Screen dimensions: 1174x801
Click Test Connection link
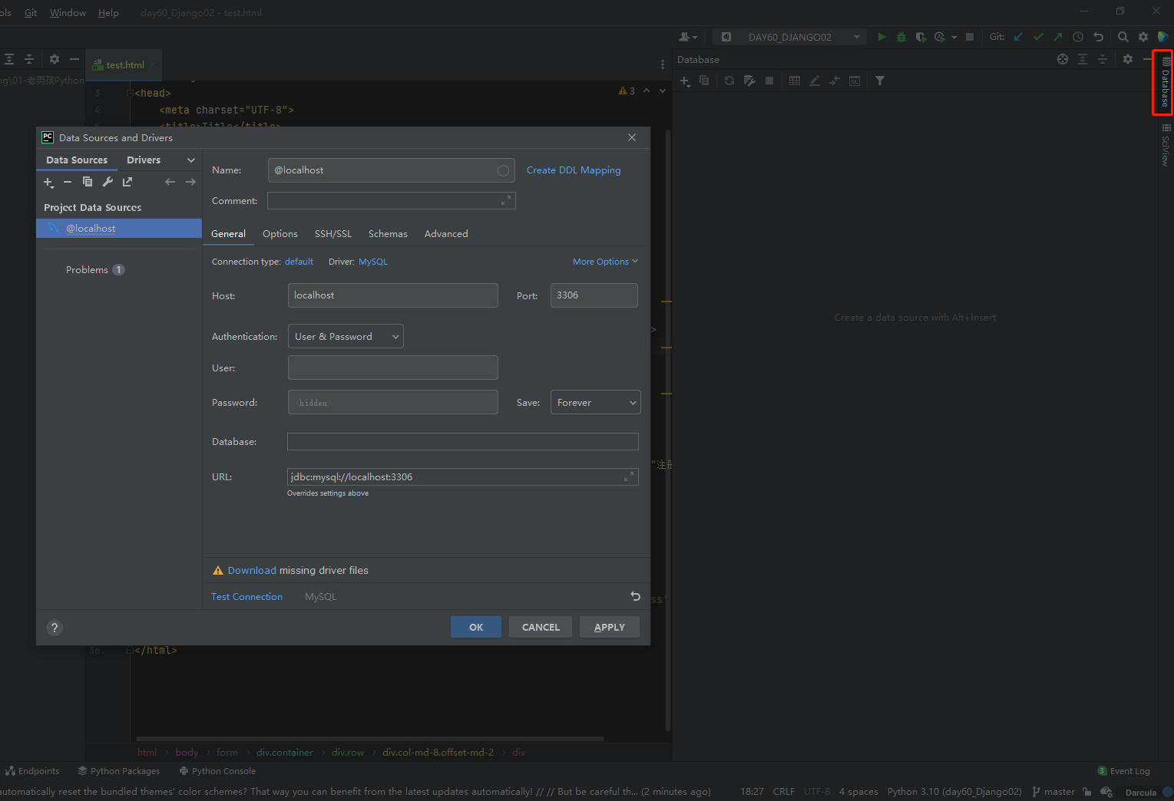(246, 596)
